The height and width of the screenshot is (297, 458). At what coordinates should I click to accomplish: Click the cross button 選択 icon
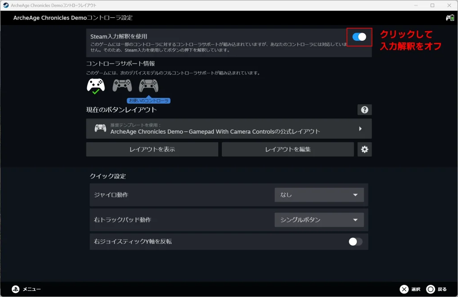click(x=404, y=289)
